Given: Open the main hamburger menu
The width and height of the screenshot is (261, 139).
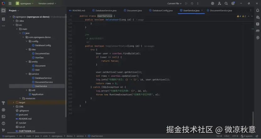Looking at the screenshot, I should [10, 3].
